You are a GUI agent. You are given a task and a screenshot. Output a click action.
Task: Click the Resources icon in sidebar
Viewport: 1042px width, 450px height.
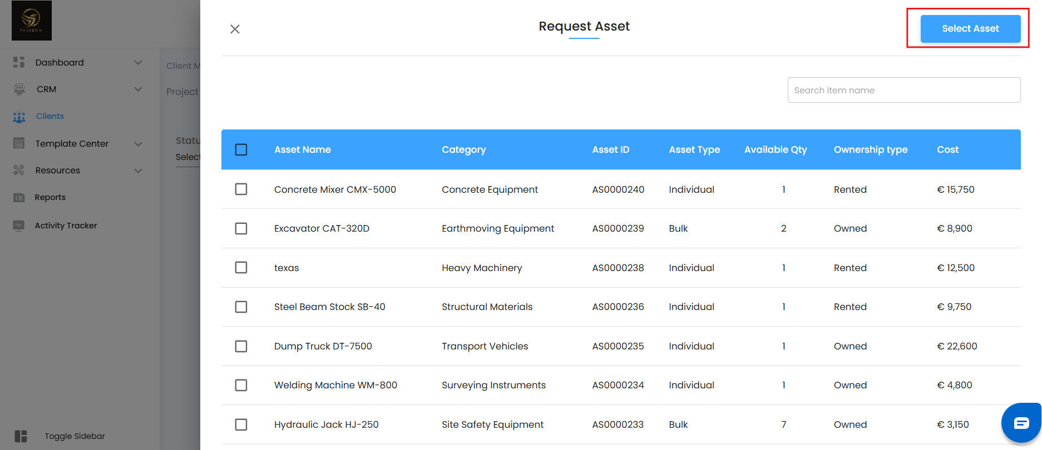click(x=19, y=170)
